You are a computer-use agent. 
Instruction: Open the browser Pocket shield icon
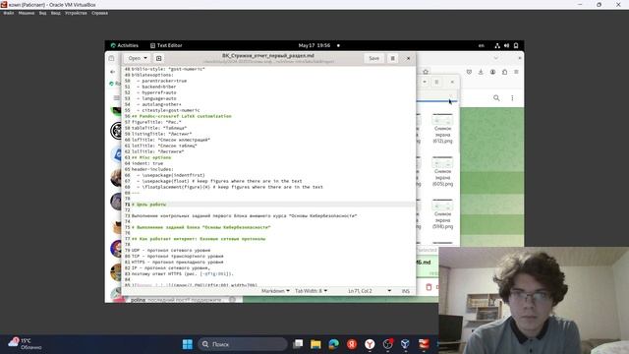click(x=469, y=72)
